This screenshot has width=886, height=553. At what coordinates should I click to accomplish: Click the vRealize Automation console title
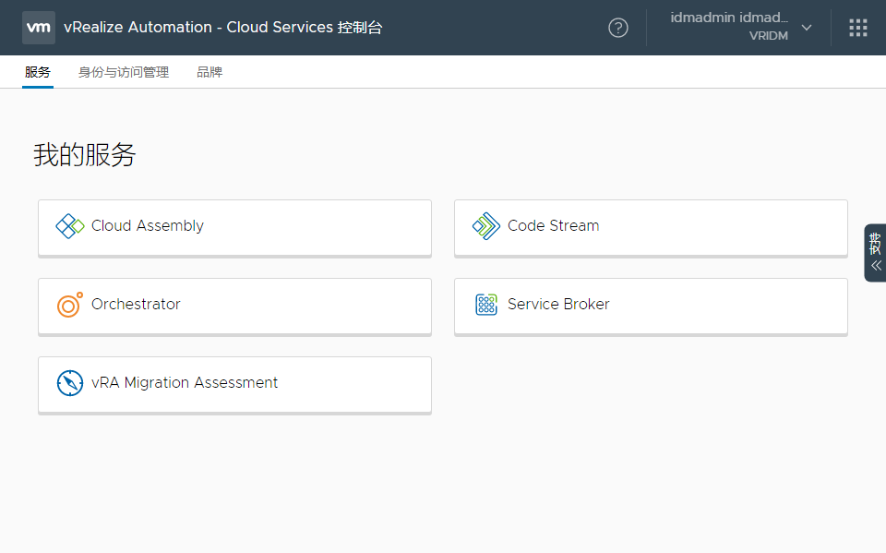223,27
